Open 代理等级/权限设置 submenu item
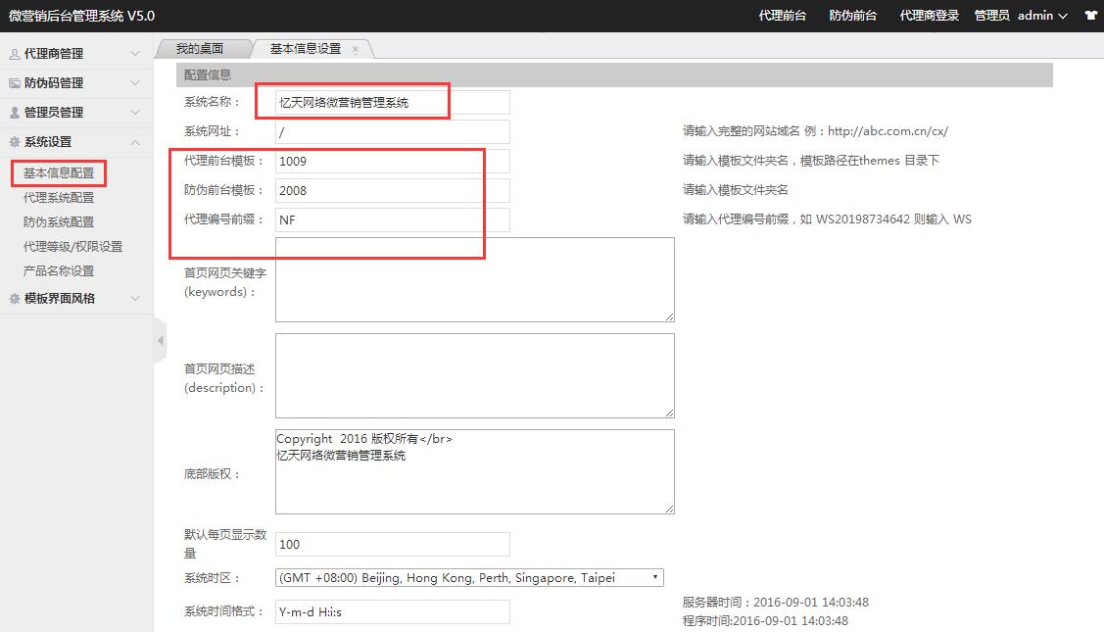 72,247
